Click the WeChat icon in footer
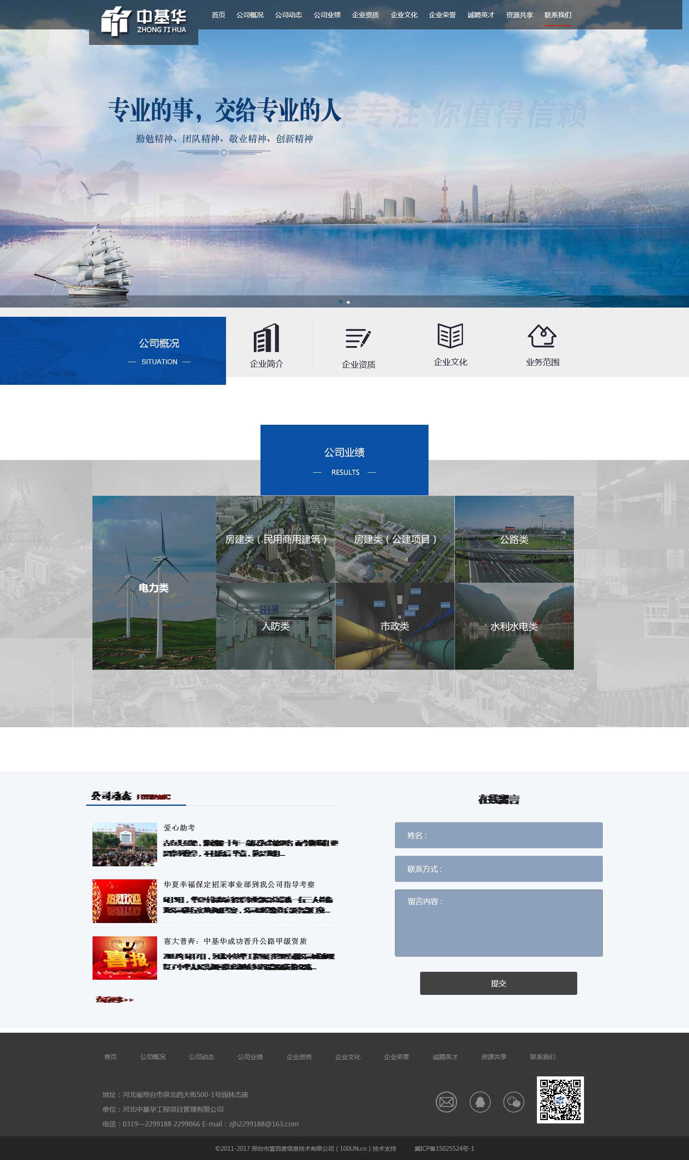 coord(513,1102)
